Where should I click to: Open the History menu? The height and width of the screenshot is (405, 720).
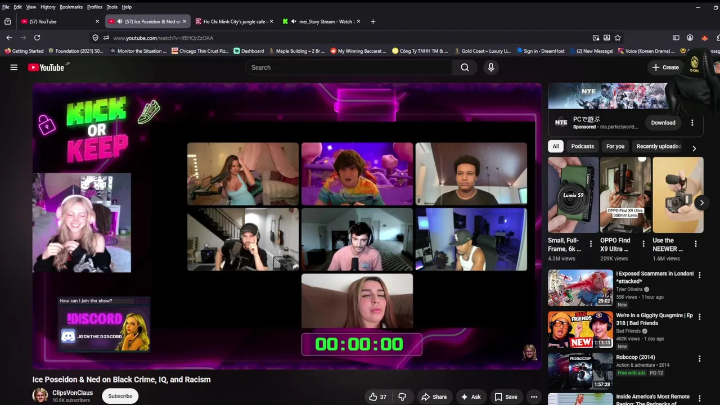tap(48, 7)
